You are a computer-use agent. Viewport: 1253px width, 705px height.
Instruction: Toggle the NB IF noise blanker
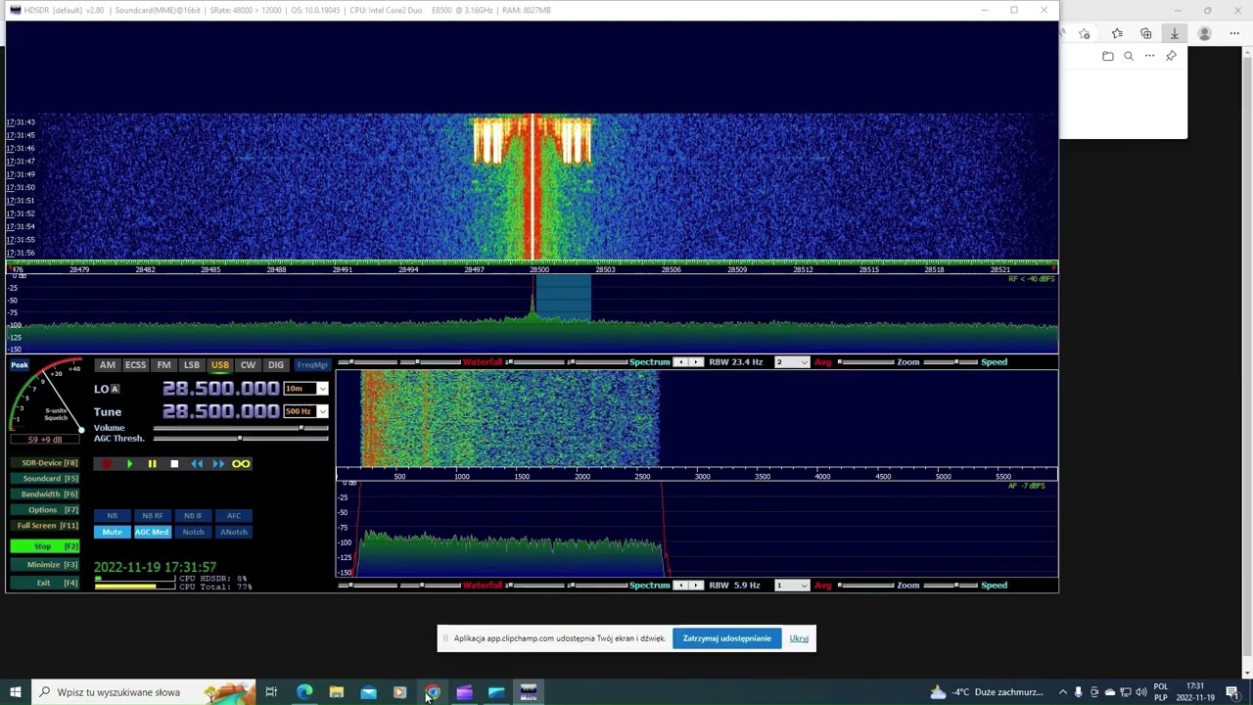pyautogui.click(x=193, y=515)
